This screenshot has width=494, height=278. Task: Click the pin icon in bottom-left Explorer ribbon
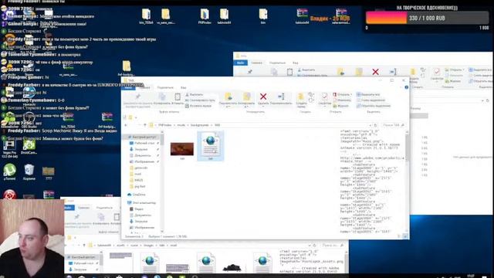click(x=77, y=217)
